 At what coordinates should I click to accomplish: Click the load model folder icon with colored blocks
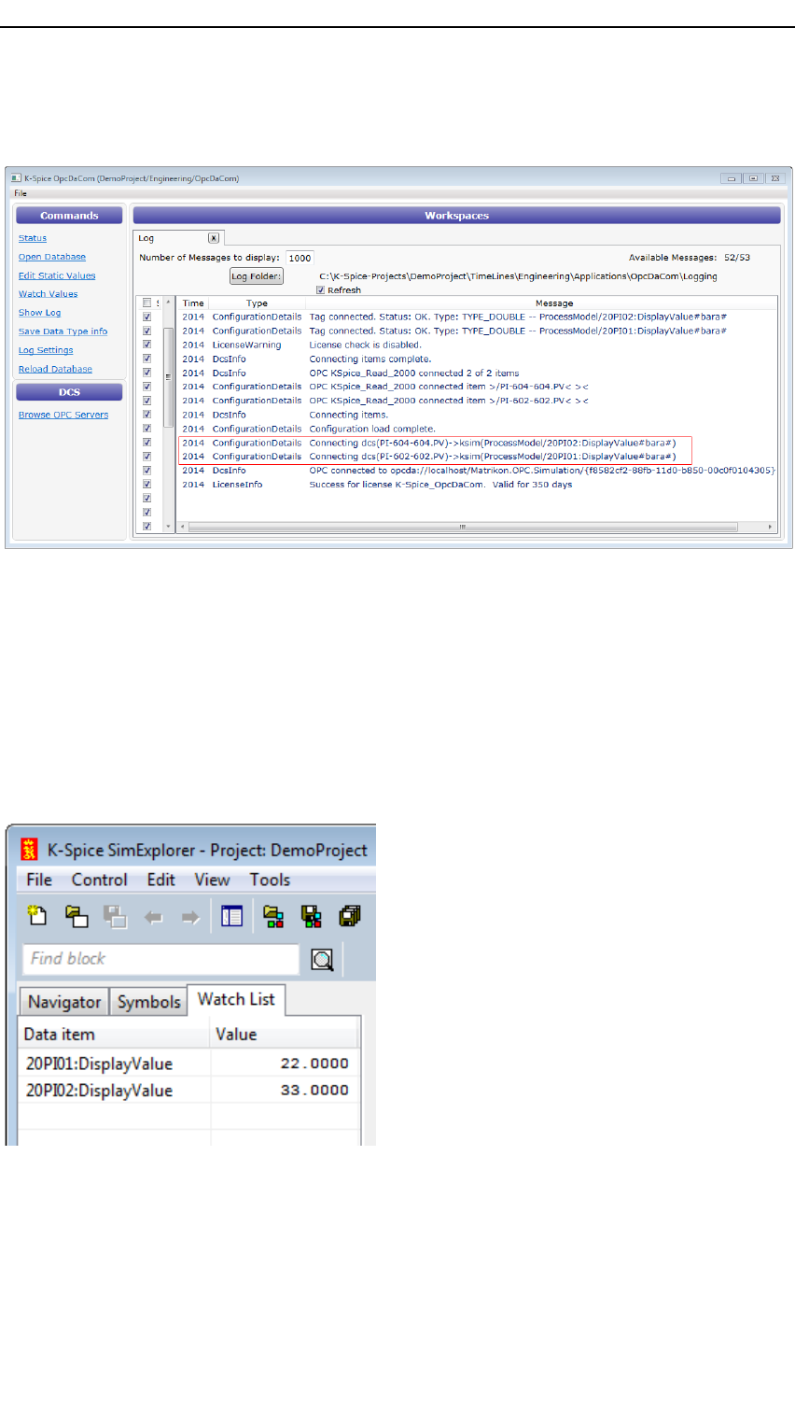(273, 916)
